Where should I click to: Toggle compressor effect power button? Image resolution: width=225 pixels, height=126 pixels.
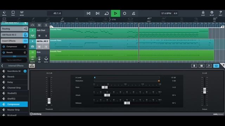tap(216, 66)
